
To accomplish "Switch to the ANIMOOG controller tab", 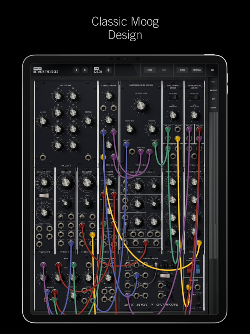I will coord(213,90).
